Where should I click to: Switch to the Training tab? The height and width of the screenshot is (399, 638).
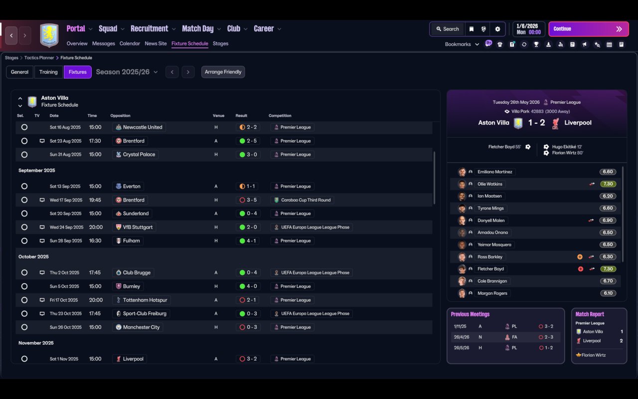(x=48, y=72)
